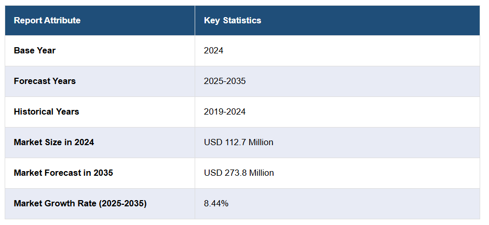Click the 2025-2035 forecast years value
Screen dimensions: 489x225
click(225, 81)
